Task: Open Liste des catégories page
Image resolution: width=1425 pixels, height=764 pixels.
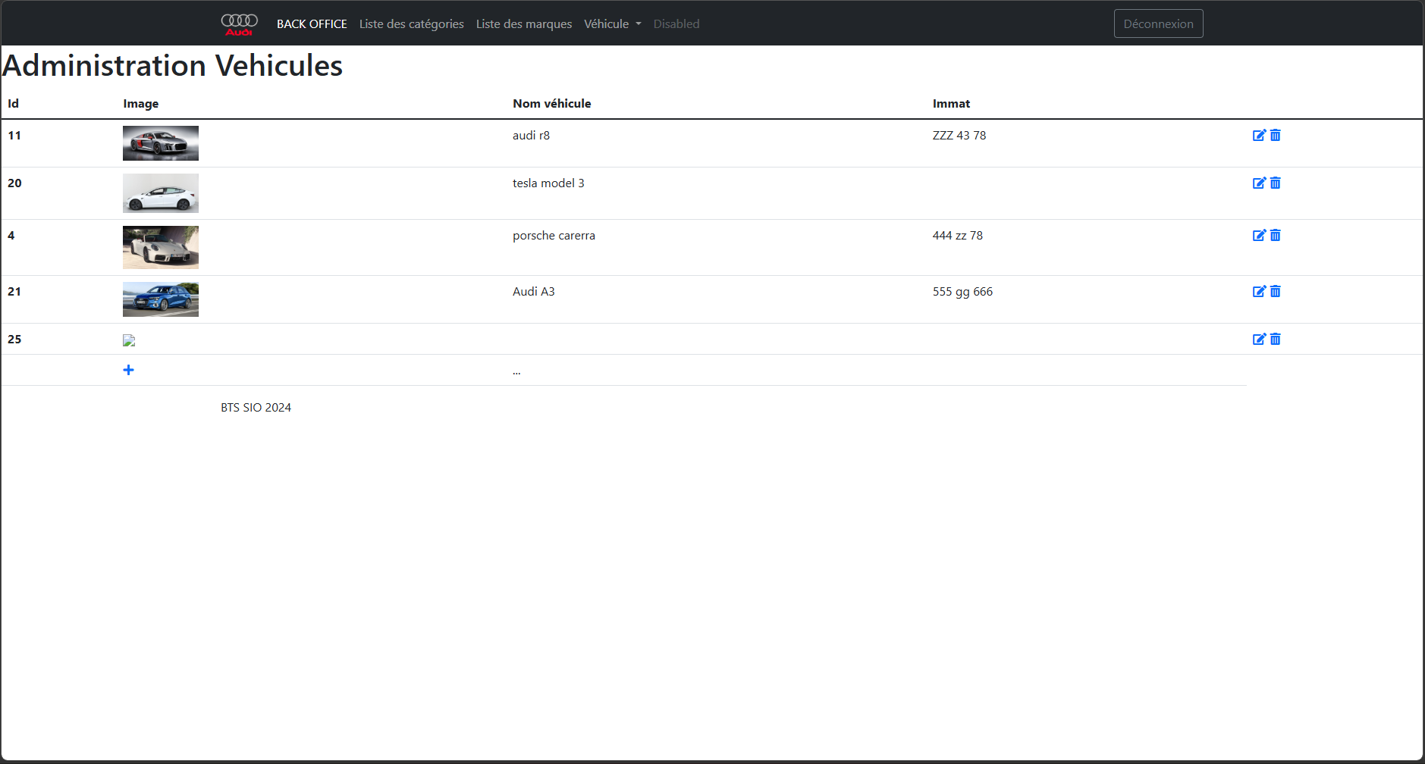Action: pyautogui.click(x=412, y=24)
